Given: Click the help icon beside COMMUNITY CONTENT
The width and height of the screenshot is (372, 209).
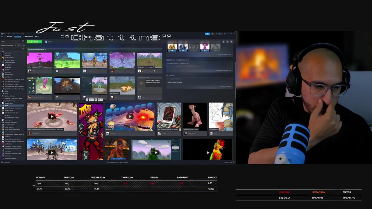Looking at the screenshot, I should point(45,50).
